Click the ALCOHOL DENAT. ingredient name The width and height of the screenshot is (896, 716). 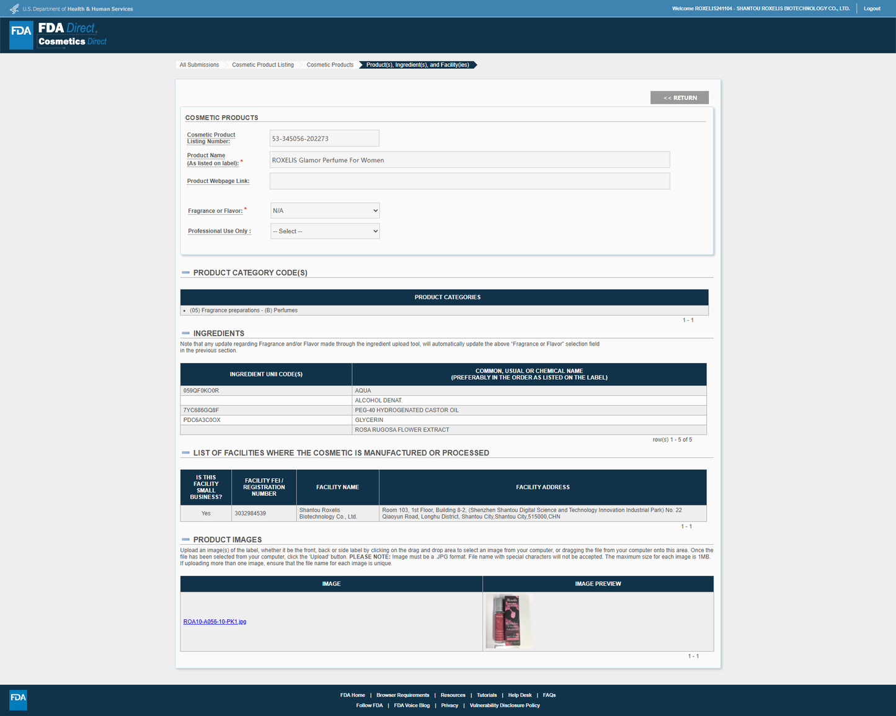coord(378,400)
